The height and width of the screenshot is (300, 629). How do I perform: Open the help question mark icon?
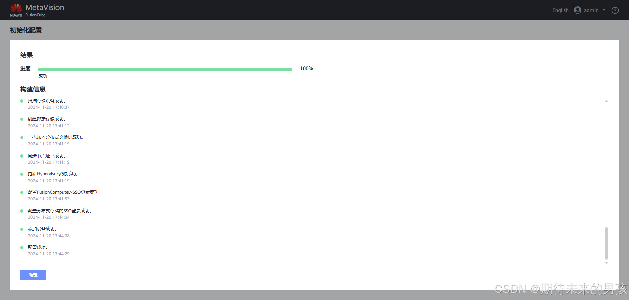click(615, 10)
